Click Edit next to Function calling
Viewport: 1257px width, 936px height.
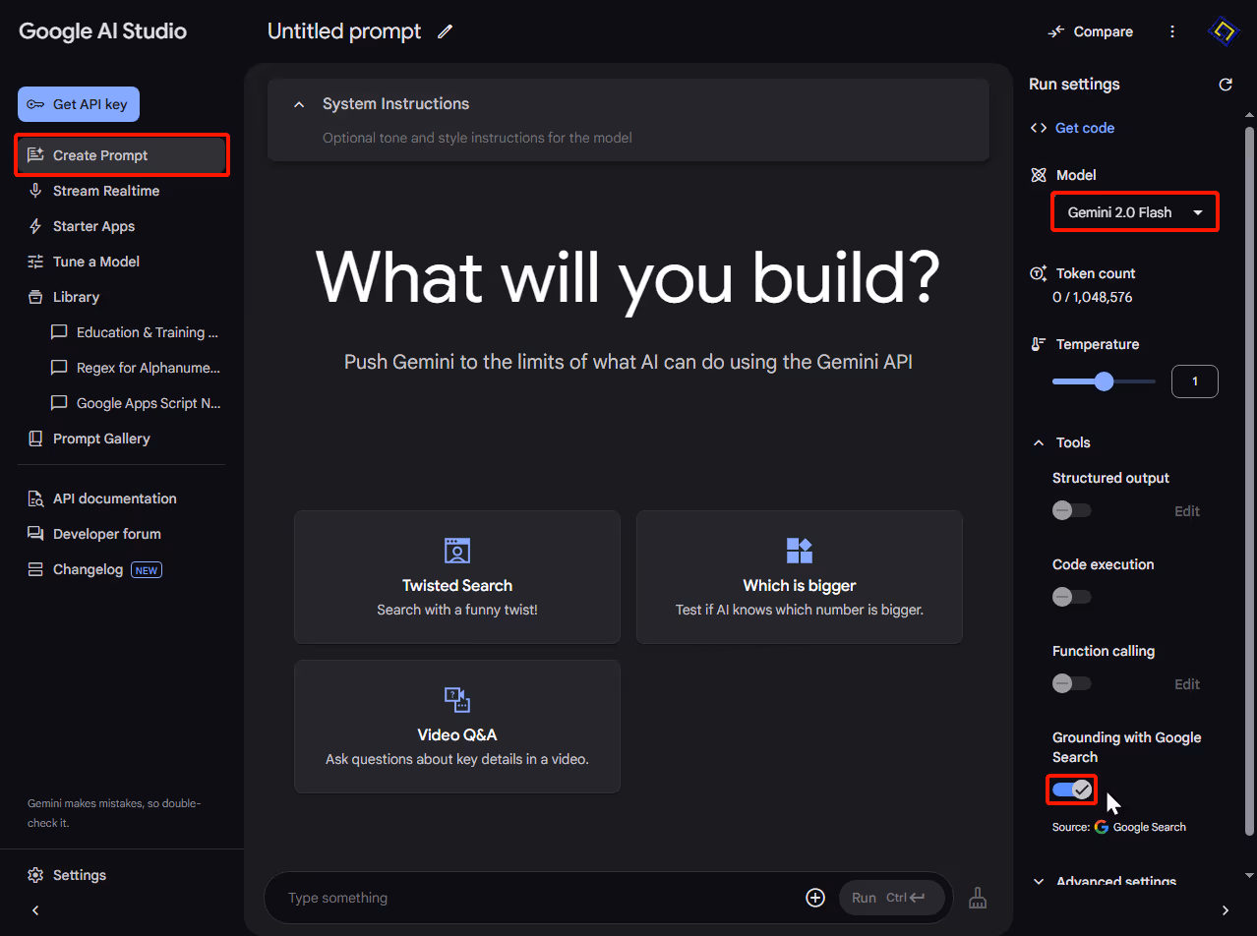1187,684
